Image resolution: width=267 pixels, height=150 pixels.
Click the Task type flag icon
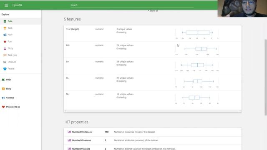click(5, 55)
